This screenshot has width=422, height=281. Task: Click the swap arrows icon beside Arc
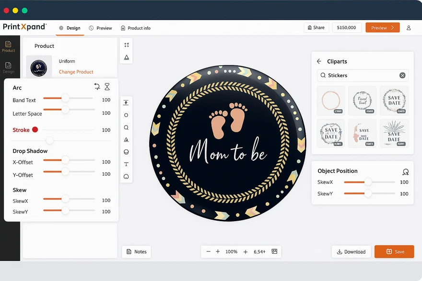point(97,87)
